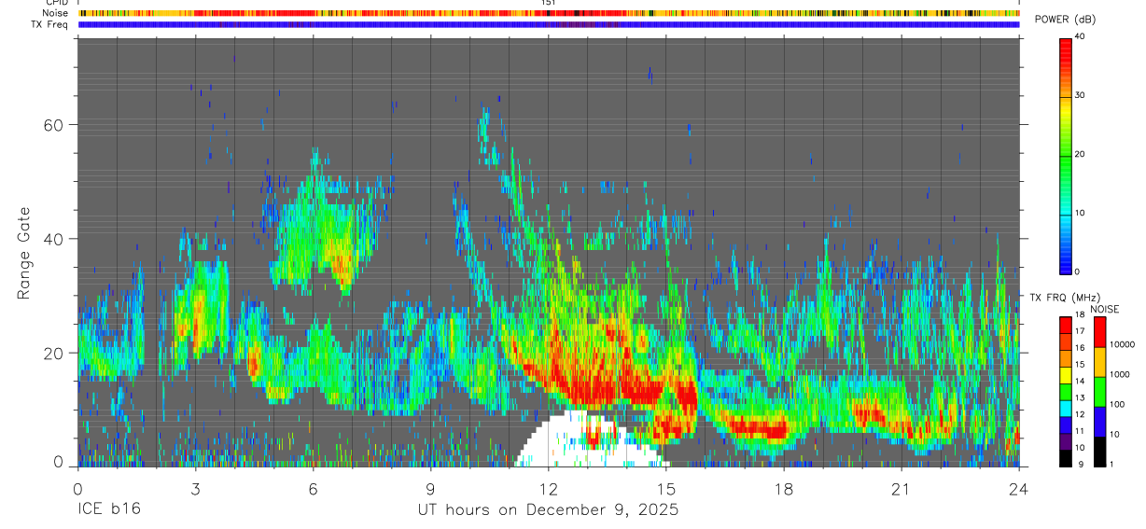The image size is (1146, 529).
Task: Click the '151' CPID value
Action: tap(549, 3)
